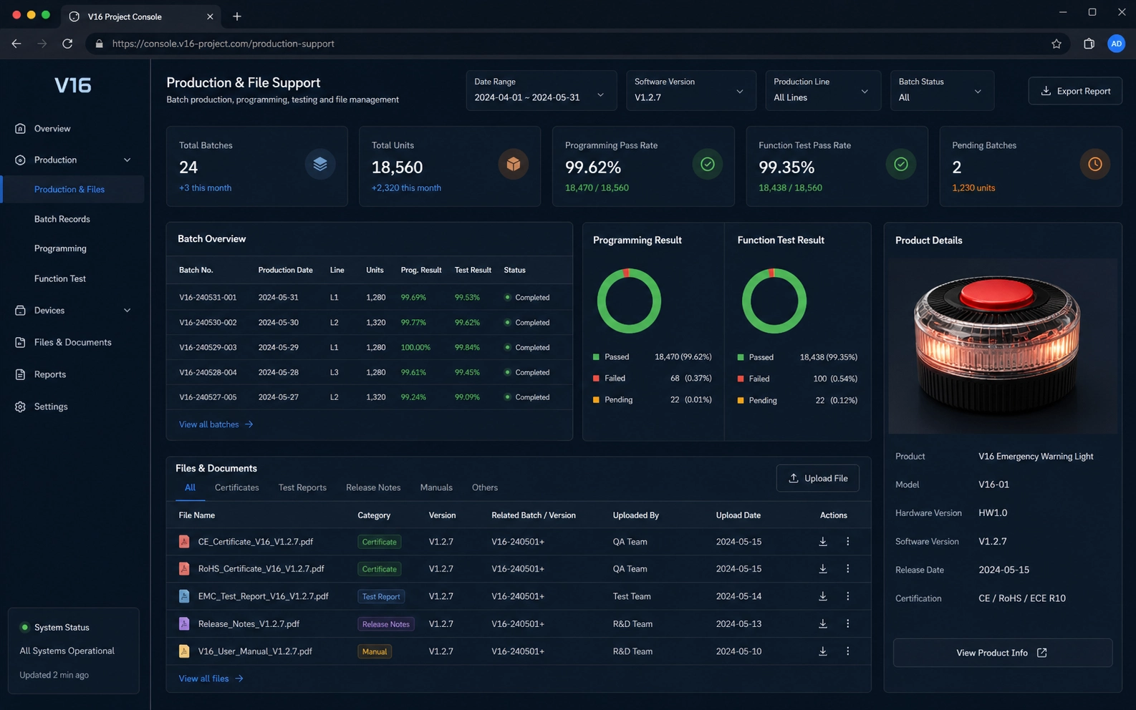Click the Total Units box icon
This screenshot has height=710, width=1136.
click(x=514, y=164)
